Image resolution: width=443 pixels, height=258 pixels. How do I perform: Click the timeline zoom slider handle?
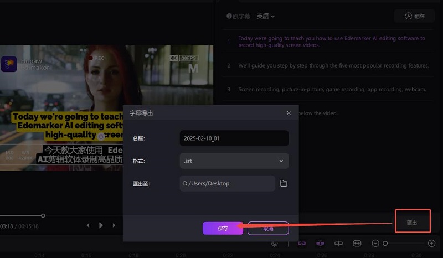pyautogui.click(x=385, y=243)
